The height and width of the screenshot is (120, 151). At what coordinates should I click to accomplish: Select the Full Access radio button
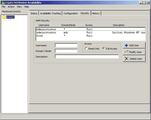(104, 48)
